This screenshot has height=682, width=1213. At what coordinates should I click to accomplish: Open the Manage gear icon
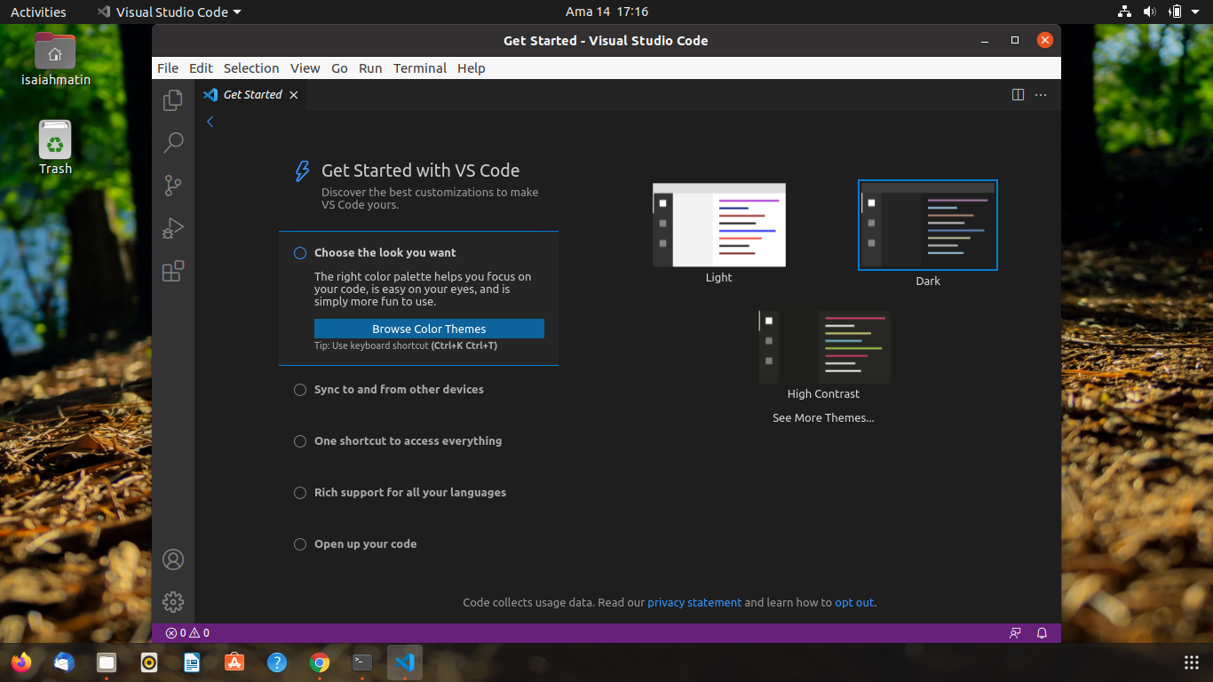click(173, 602)
